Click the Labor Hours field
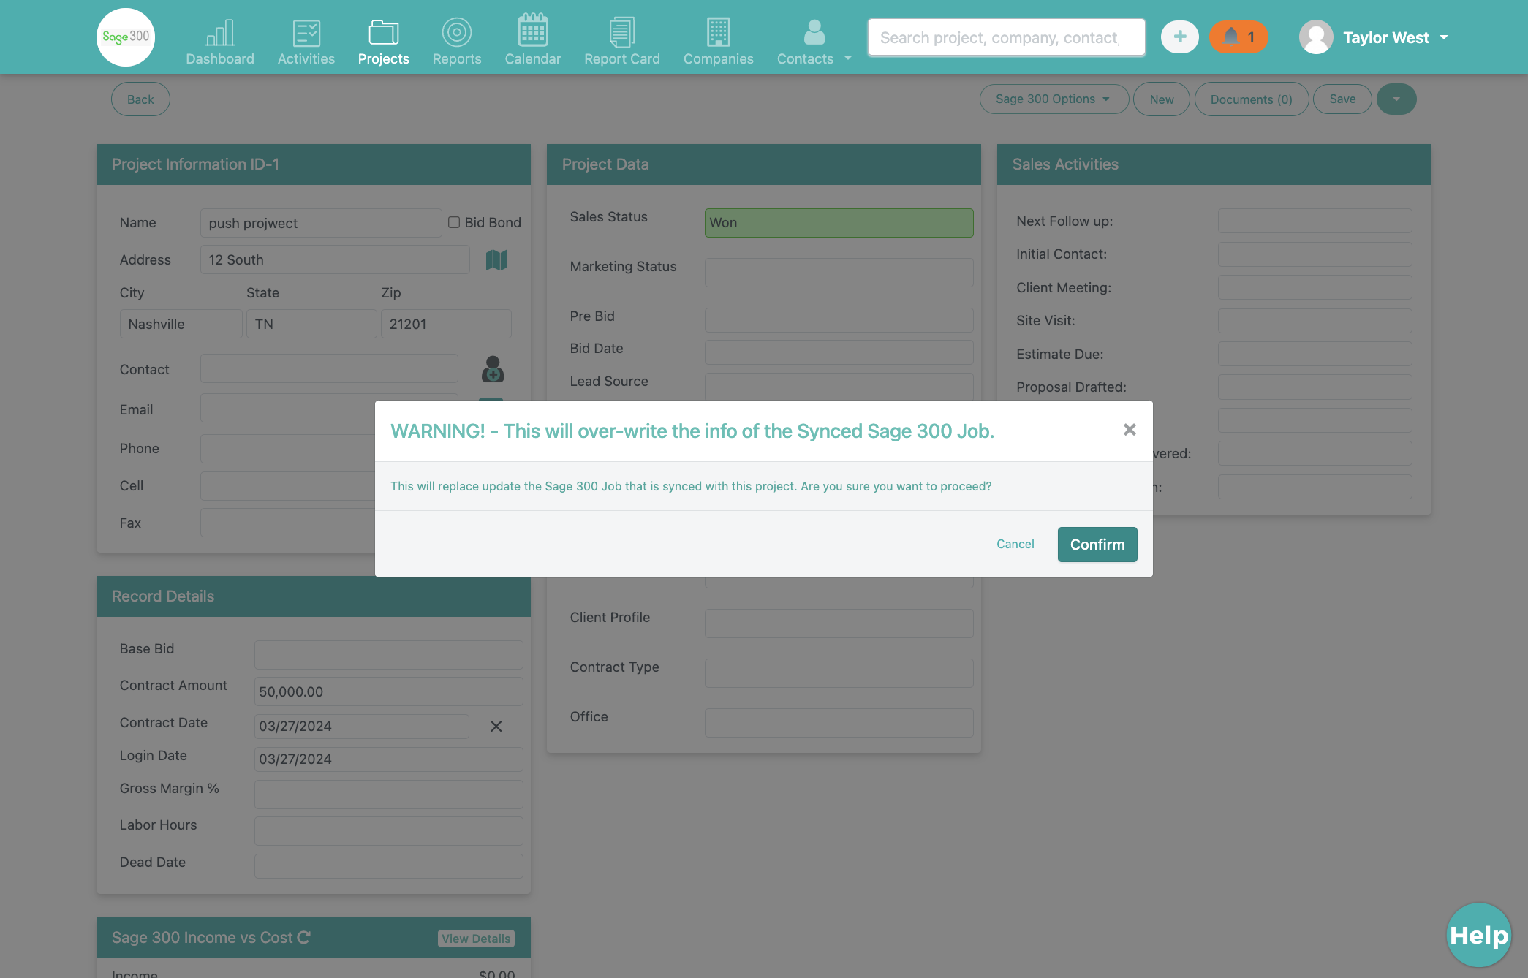1528x978 pixels. click(389, 831)
